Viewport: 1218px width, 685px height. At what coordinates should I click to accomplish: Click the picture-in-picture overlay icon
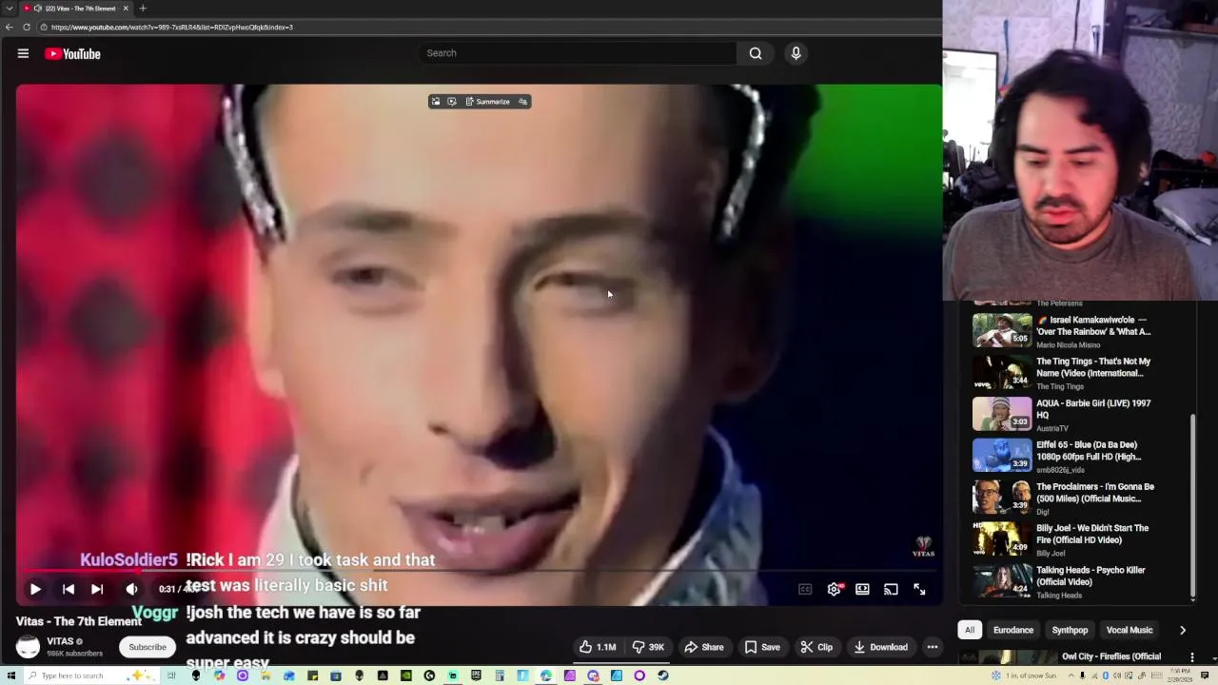(x=436, y=102)
